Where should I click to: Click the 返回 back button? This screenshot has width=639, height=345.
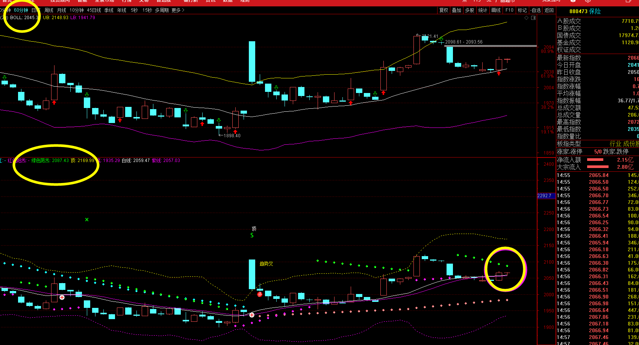click(x=549, y=10)
